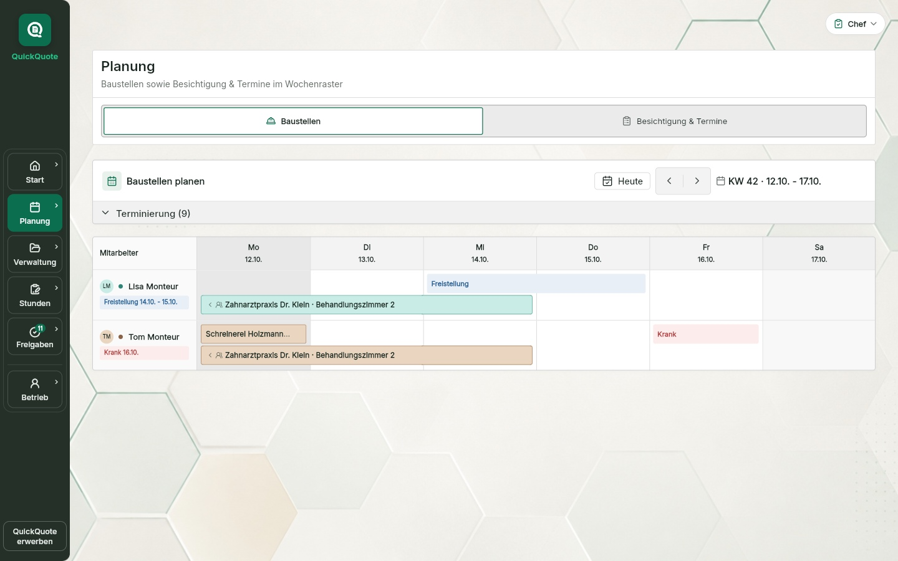
Task: Click Tom's Krank entry on Friday
Action: (706, 334)
